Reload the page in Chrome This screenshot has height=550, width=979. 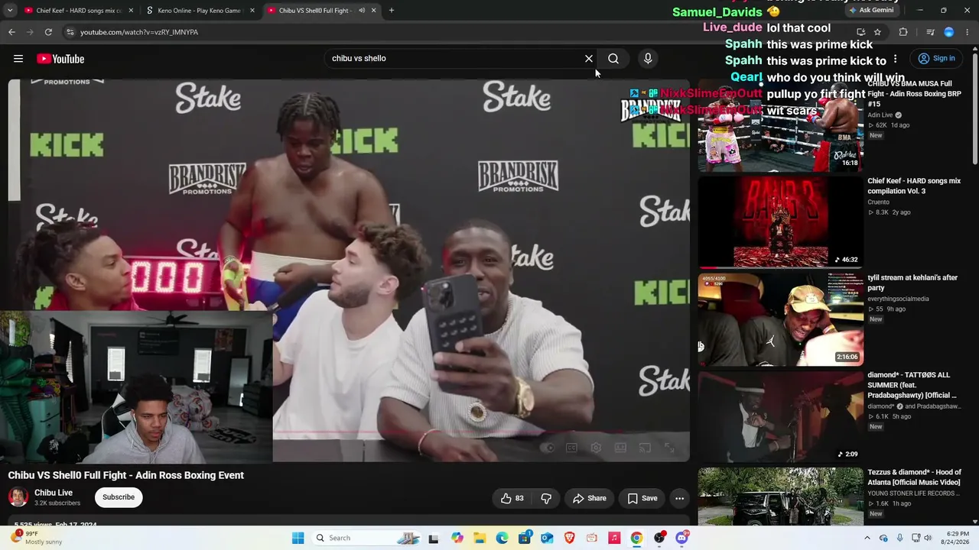(48, 32)
